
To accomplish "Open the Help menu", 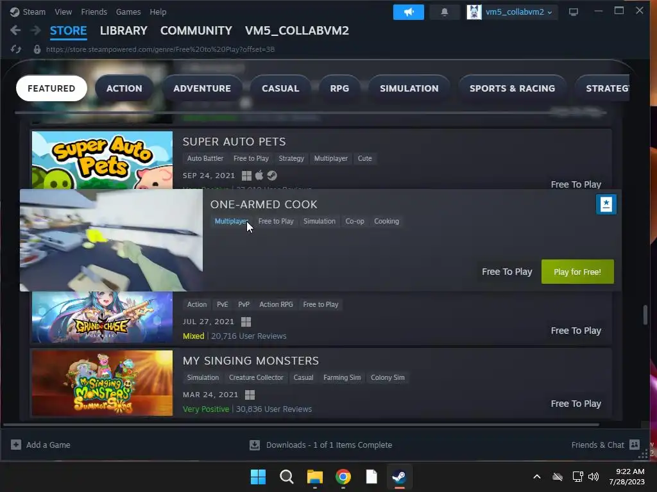I will tap(158, 12).
